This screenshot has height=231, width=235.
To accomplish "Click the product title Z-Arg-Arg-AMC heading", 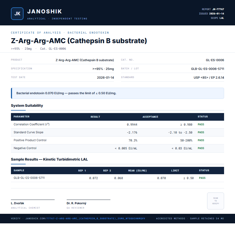I will (x=79, y=41).
